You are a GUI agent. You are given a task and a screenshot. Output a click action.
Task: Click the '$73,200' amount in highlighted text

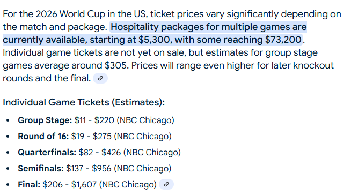[283, 40]
